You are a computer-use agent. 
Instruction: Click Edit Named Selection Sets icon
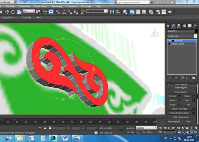coord(82,12)
